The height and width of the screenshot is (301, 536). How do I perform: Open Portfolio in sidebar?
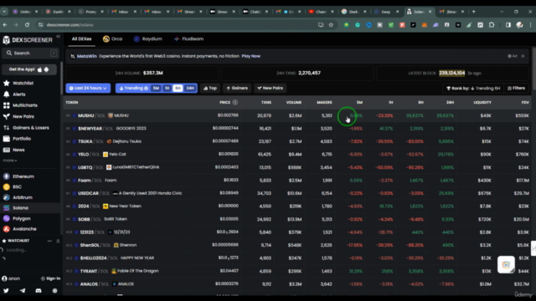point(17,139)
